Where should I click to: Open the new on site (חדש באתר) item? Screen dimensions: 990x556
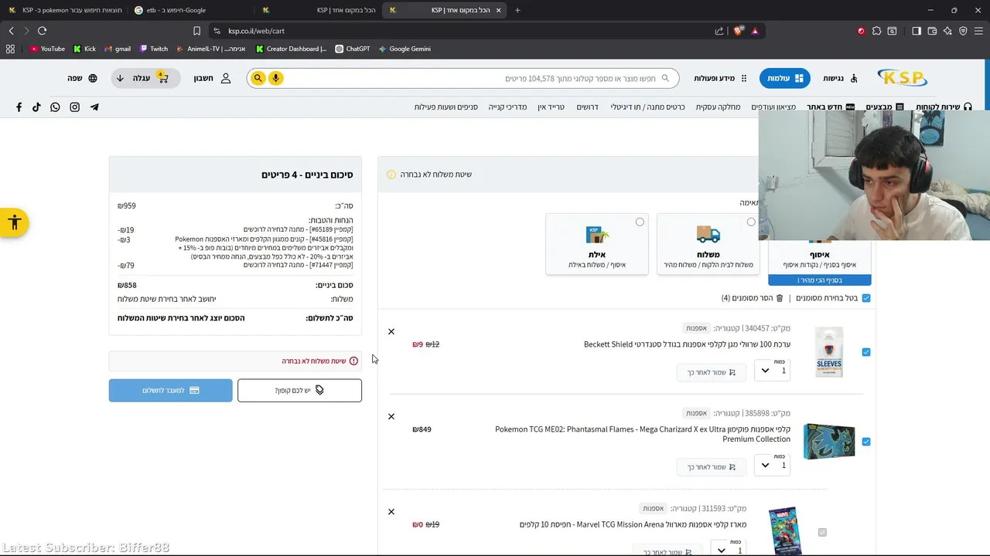tap(831, 107)
